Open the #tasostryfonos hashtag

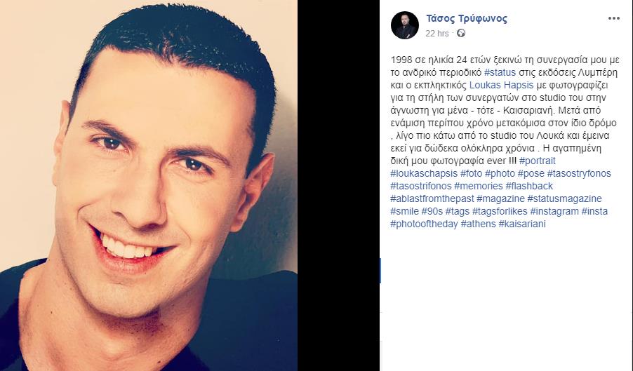579,173
